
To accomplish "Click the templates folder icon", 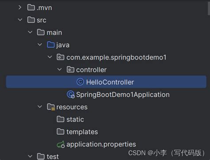I will tap(60, 131).
